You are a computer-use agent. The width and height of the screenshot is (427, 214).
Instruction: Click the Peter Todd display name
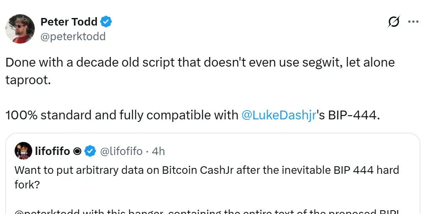(69, 21)
